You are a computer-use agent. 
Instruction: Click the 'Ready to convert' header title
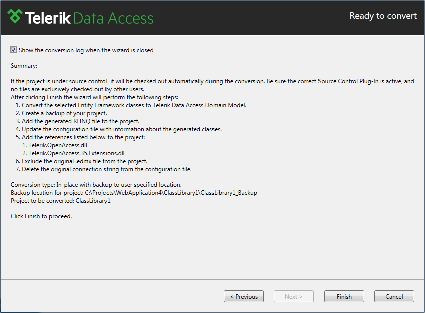383,16
